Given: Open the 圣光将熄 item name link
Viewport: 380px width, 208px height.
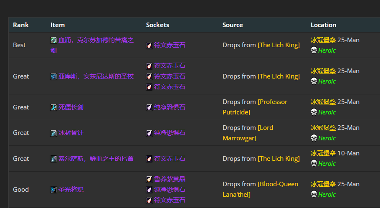Looking at the screenshot, I should tap(71, 190).
